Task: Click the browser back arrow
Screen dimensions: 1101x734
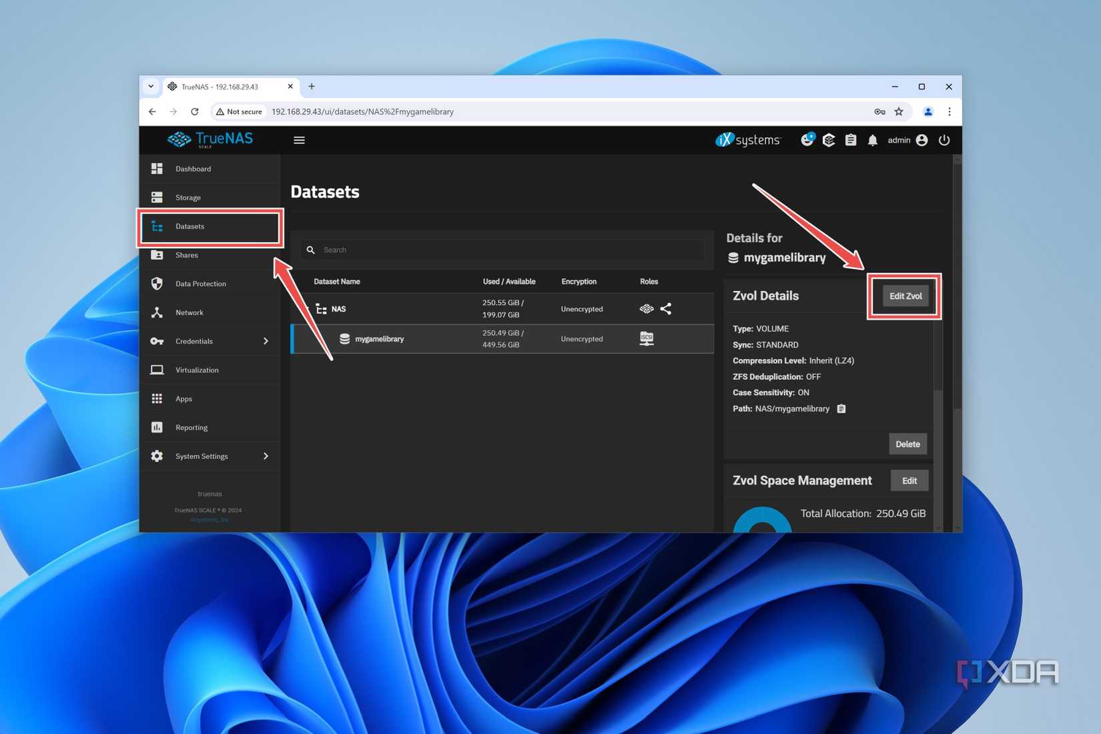Action: click(152, 111)
